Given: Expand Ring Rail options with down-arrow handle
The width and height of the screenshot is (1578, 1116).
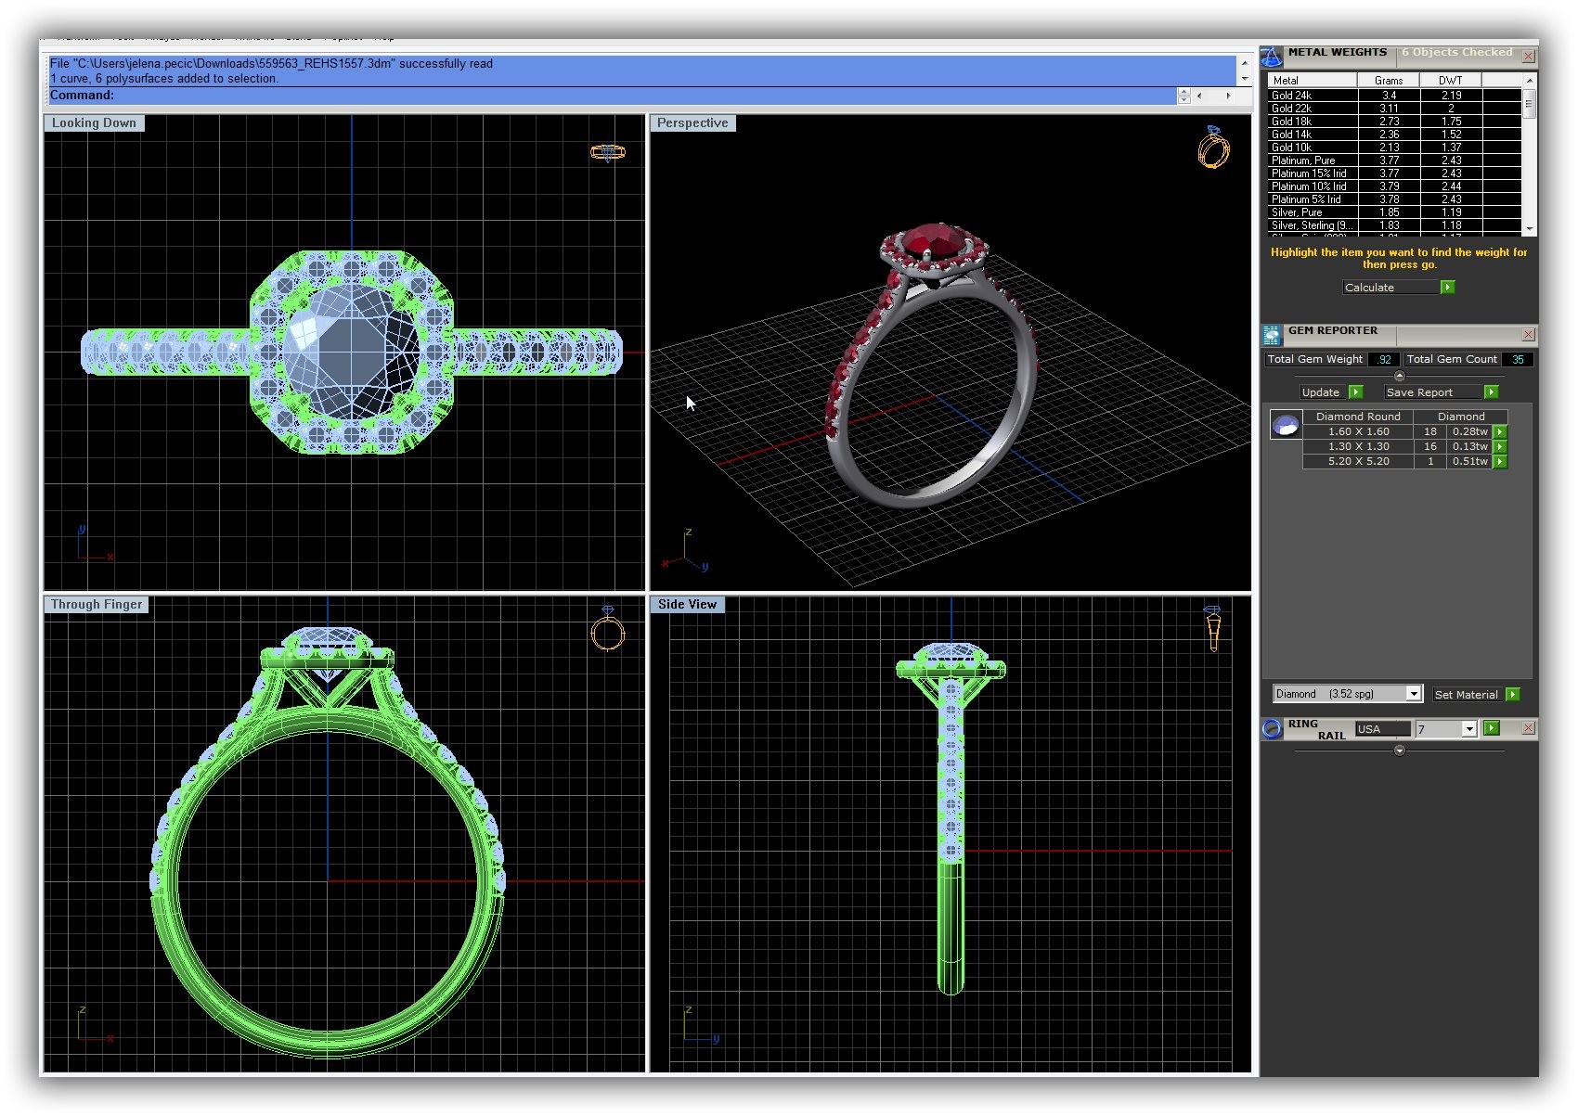Looking at the screenshot, I should (1399, 750).
